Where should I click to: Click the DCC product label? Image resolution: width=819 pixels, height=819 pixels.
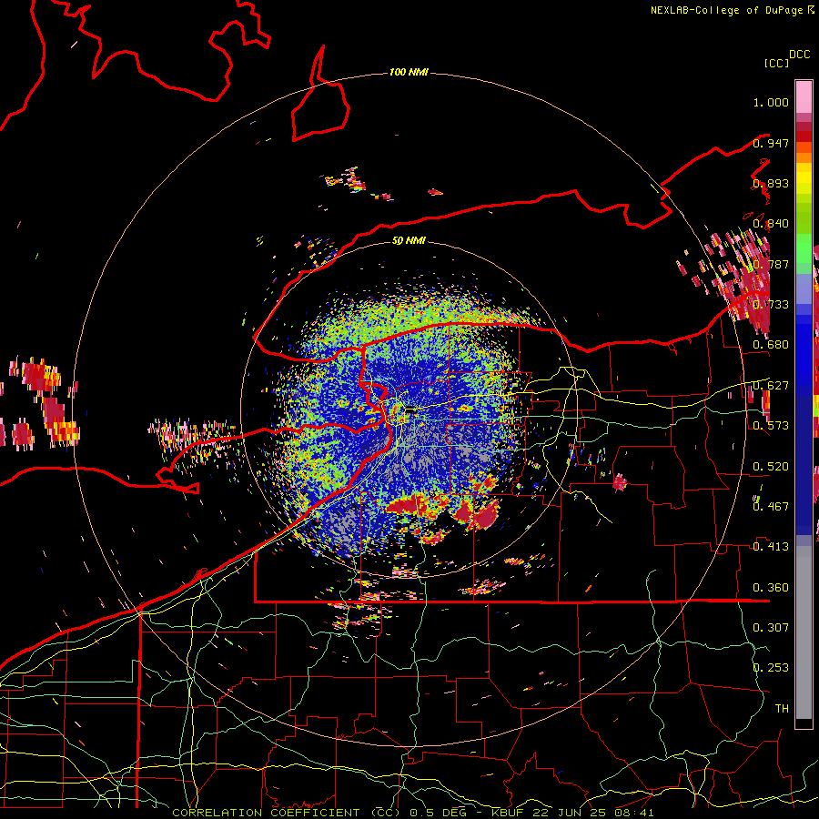tap(799, 55)
